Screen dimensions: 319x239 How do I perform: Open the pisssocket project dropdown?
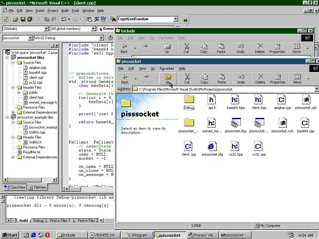[30, 38]
